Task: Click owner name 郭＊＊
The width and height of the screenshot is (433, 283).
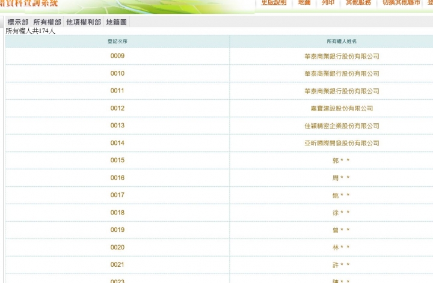Action: pos(341,160)
